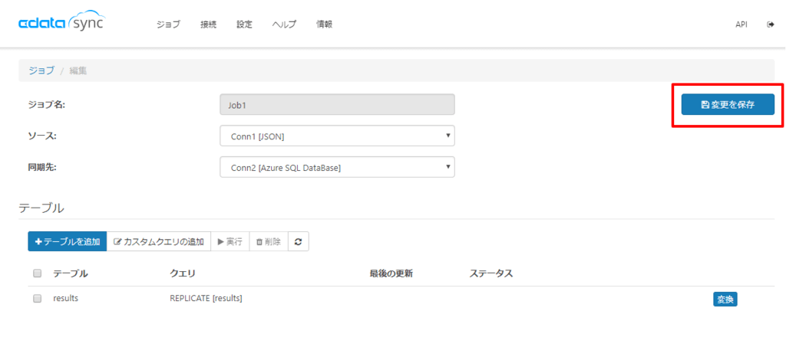Expand the 同期先 dropdown showing Conn2 [Azure SQL DataBase]
The height and width of the screenshot is (347, 786).
[338, 167]
